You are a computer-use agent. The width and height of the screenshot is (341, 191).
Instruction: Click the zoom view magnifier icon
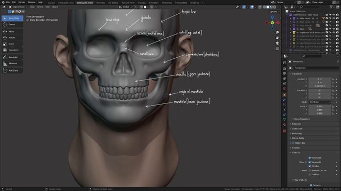pyautogui.click(x=277, y=32)
